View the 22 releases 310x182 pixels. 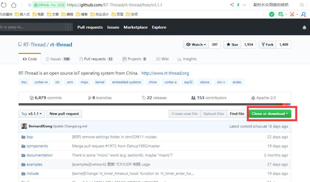click(154, 98)
